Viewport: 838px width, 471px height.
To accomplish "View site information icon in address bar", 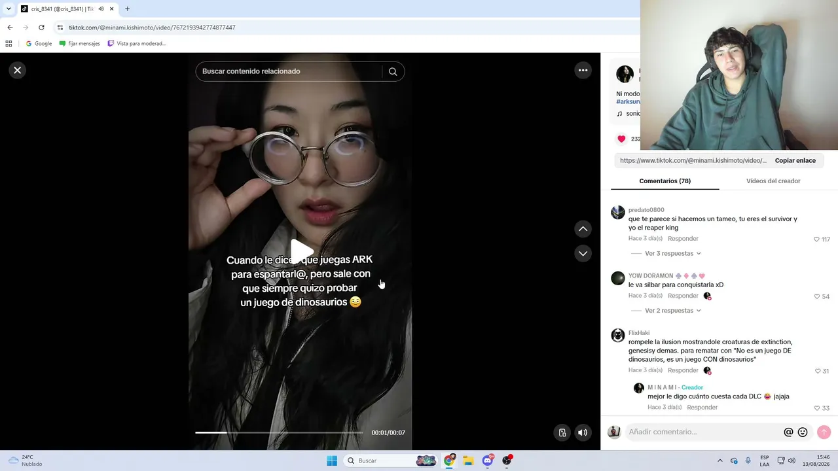I will pos(60,27).
